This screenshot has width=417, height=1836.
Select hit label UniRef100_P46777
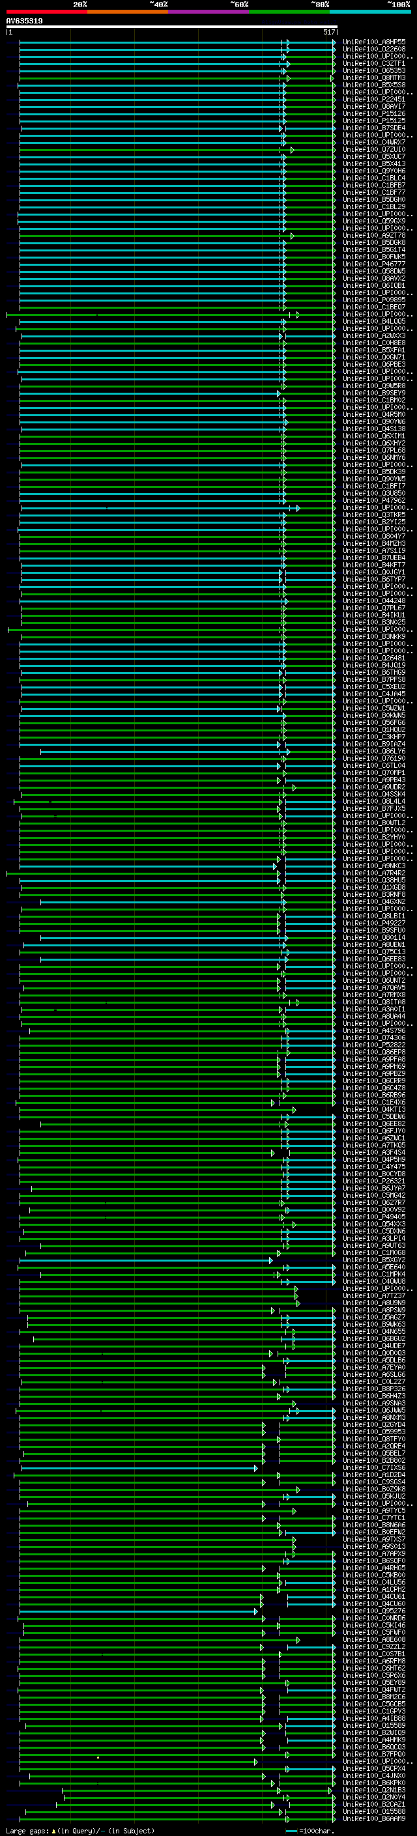coord(374,264)
